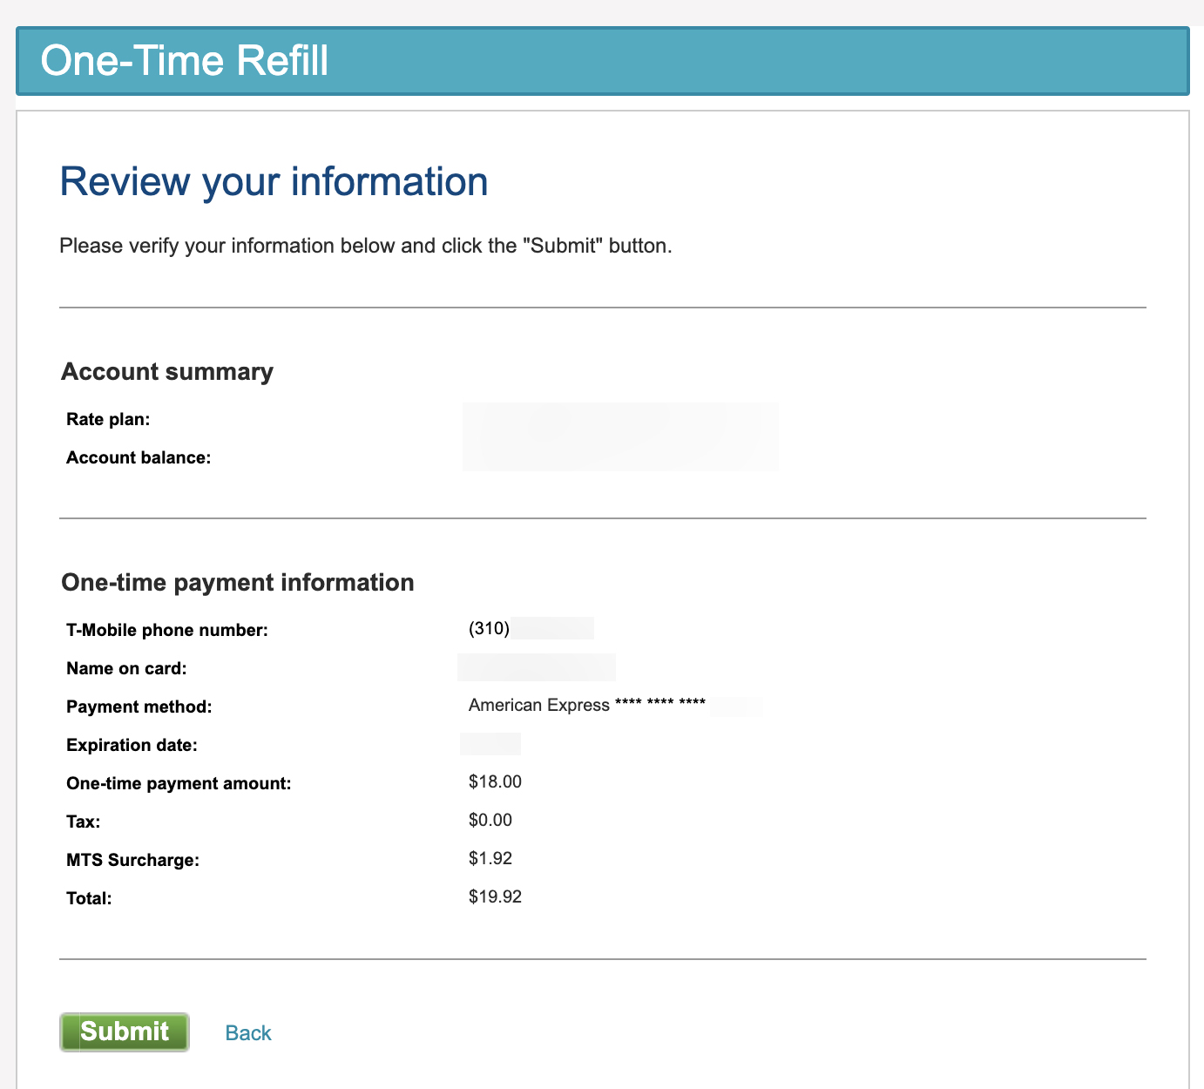Select the One-time payment information heading
1204x1089 pixels.
pyautogui.click(x=238, y=583)
